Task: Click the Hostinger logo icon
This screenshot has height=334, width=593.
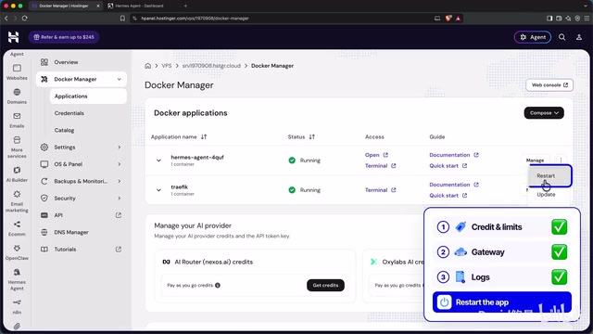Action: (x=14, y=37)
